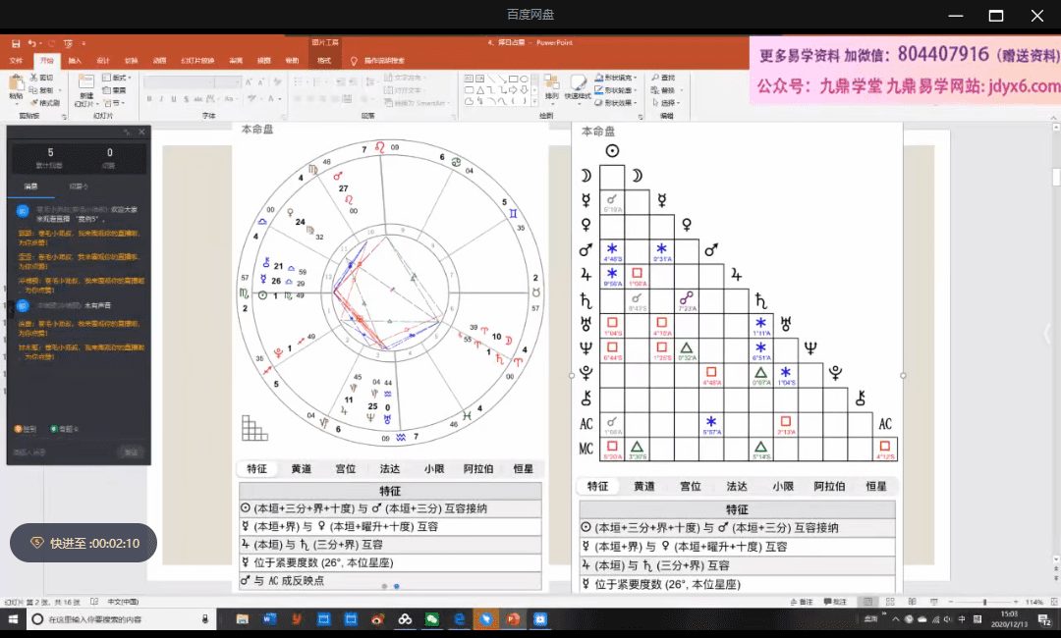1061x638 pixels.
Task: Click the Paste icon in the ribbon
Action: coord(16,83)
